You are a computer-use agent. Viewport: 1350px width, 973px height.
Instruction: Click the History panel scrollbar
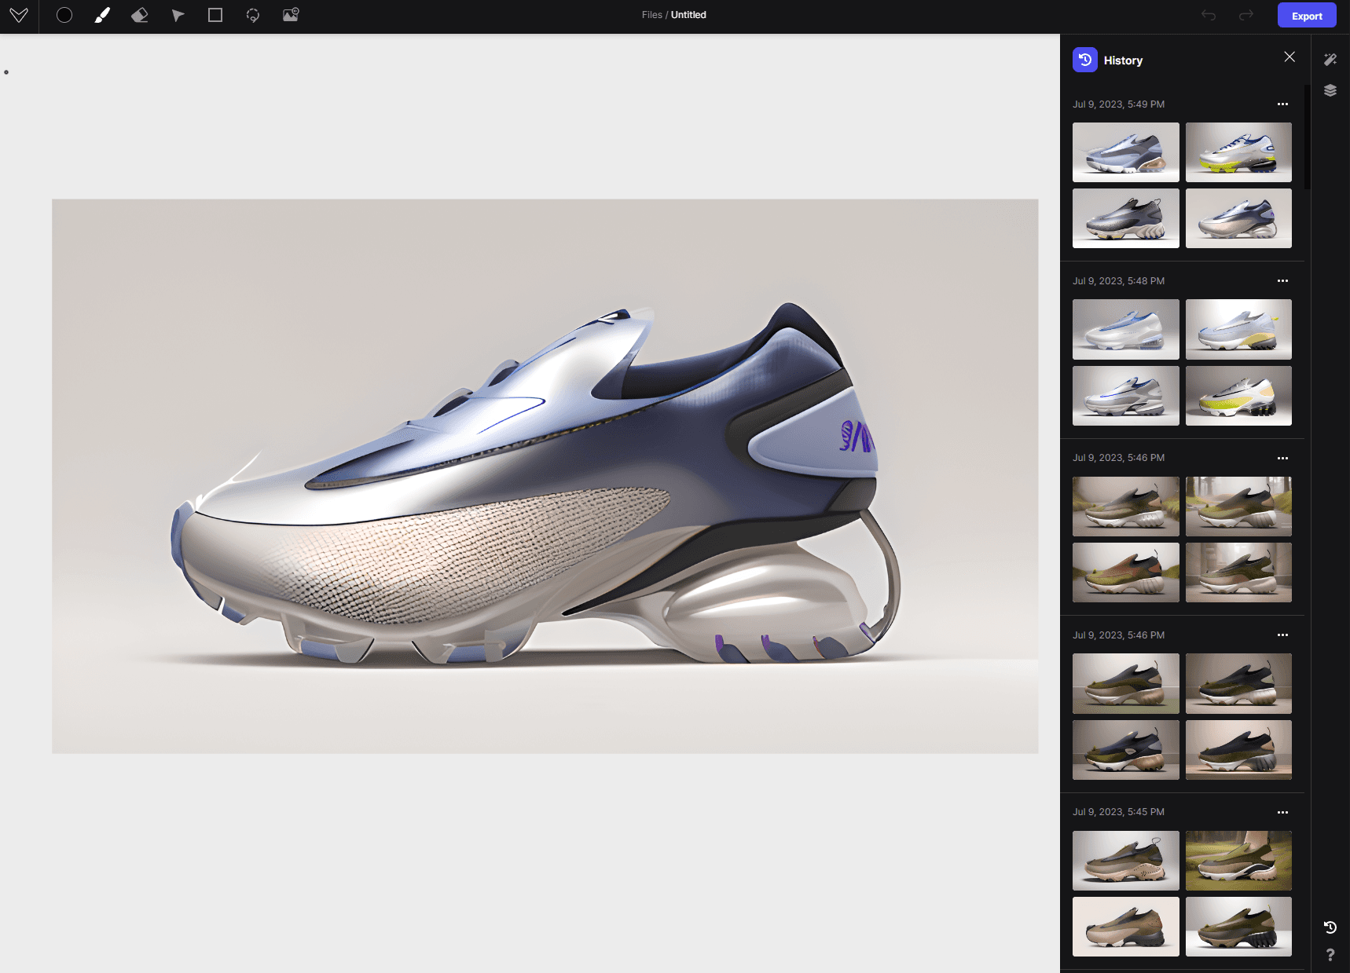(x=1307, y=137)
